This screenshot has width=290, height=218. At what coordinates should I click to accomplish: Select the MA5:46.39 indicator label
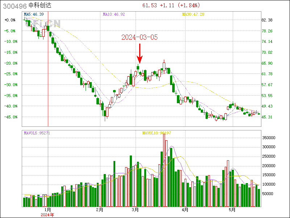[34, 14]
